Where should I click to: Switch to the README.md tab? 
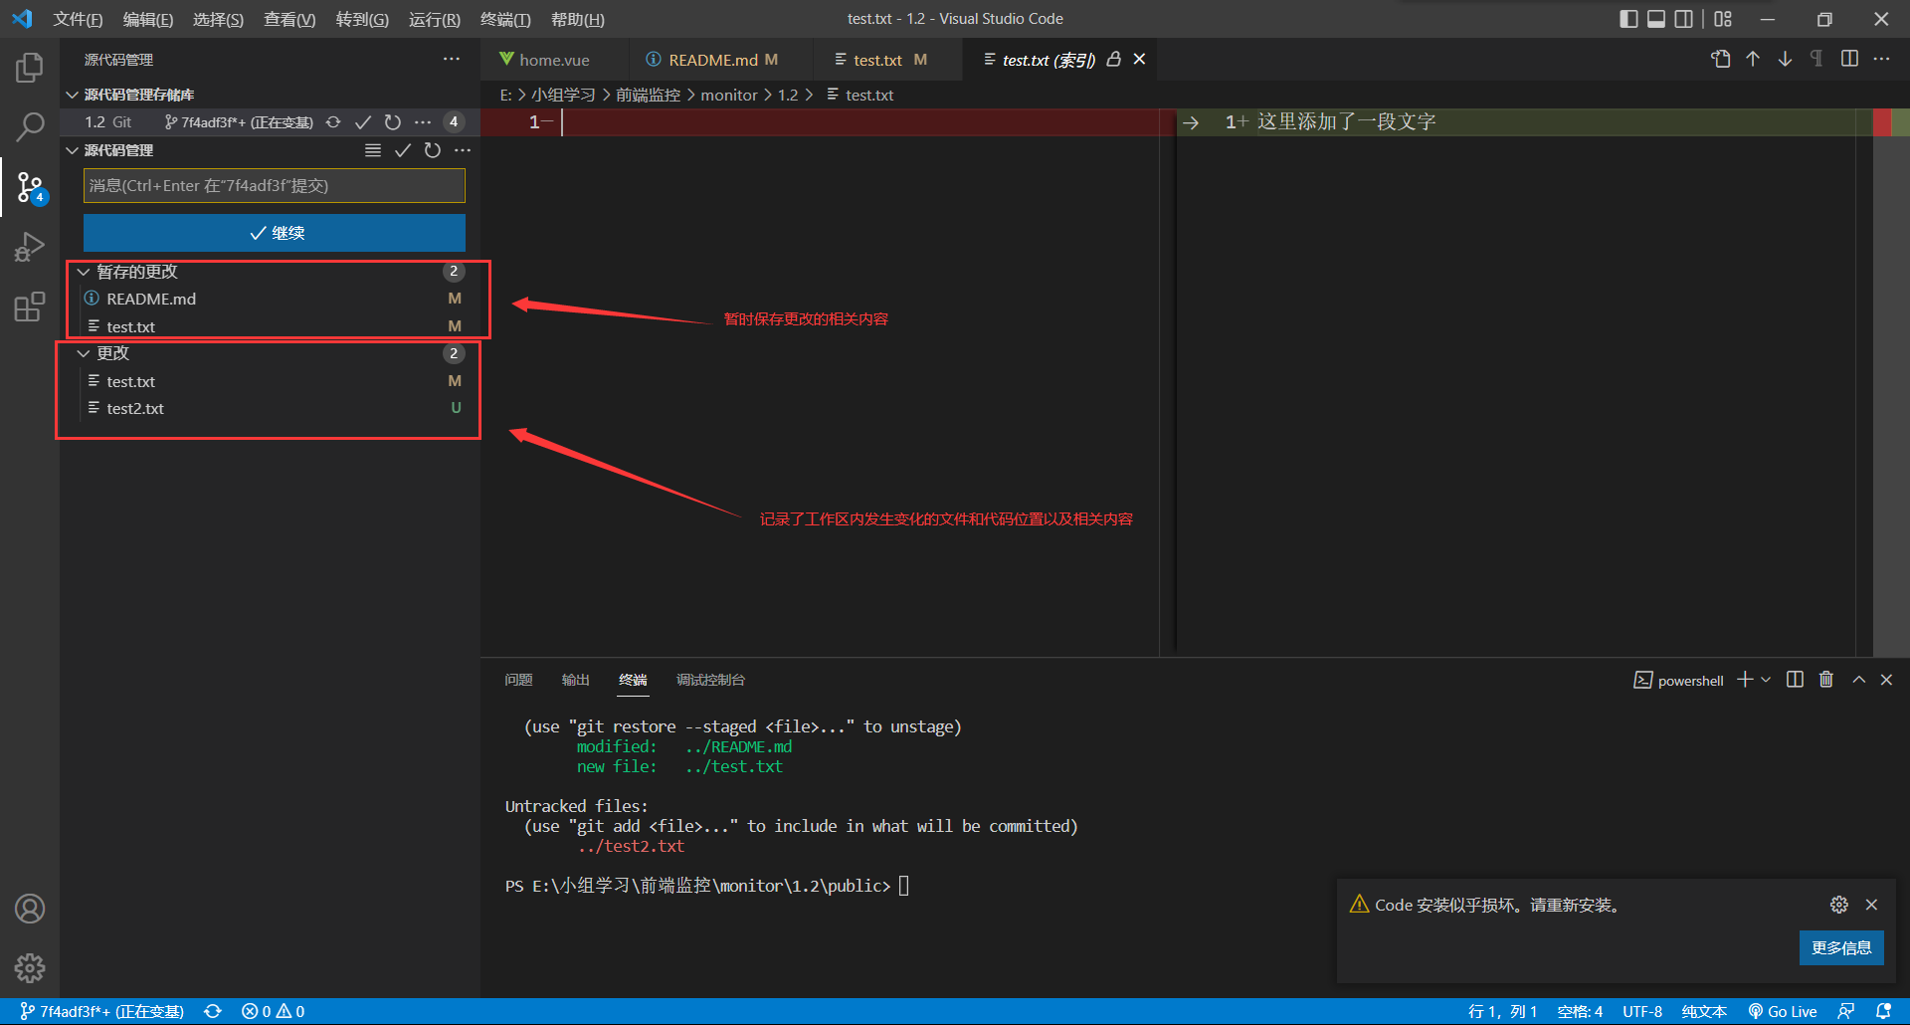[720, 60]
